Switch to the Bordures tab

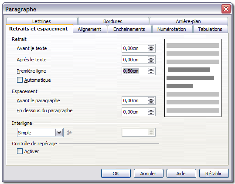tap(113, 21)
